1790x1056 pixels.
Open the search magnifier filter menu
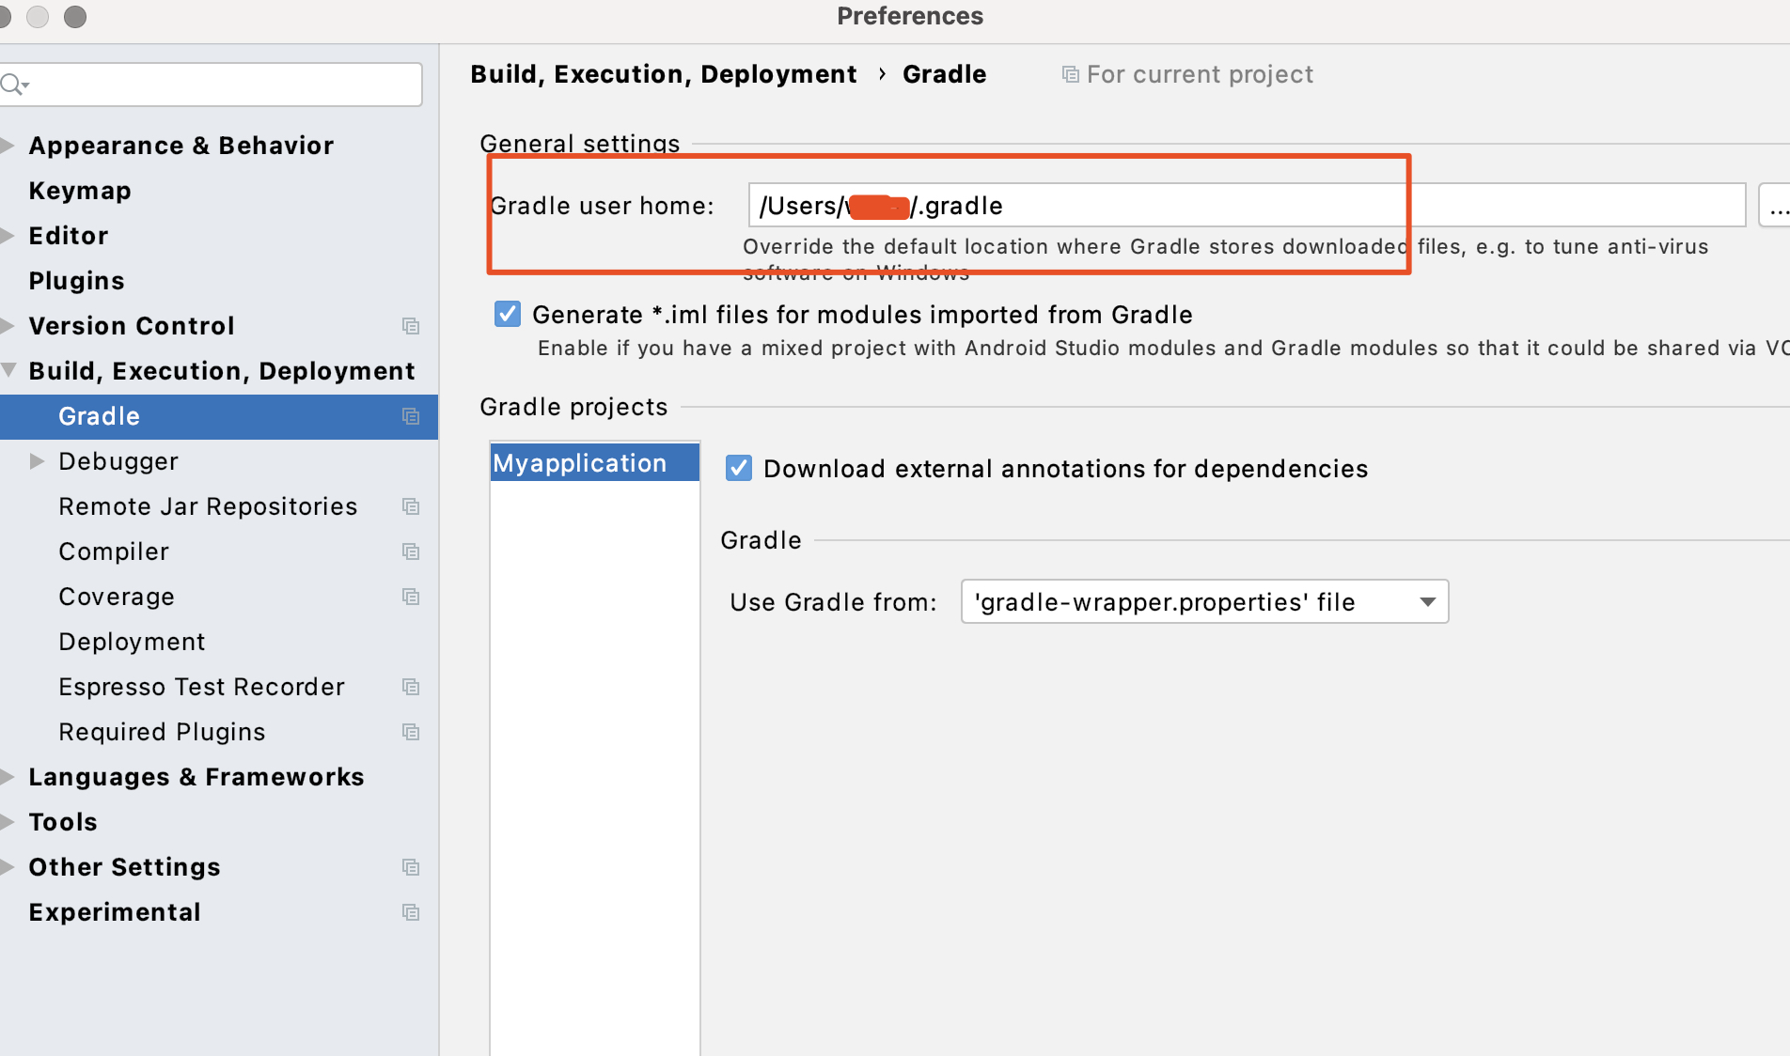point(15,84)
